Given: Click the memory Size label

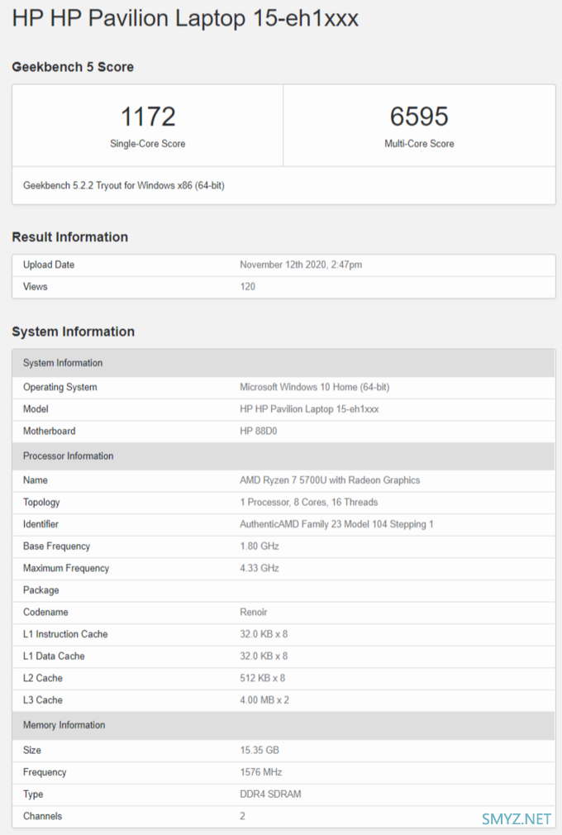Looking at the screenshot, I should tap(32, 751).
